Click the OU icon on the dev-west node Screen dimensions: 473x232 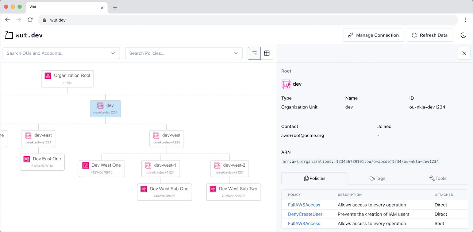coord(155,135)
